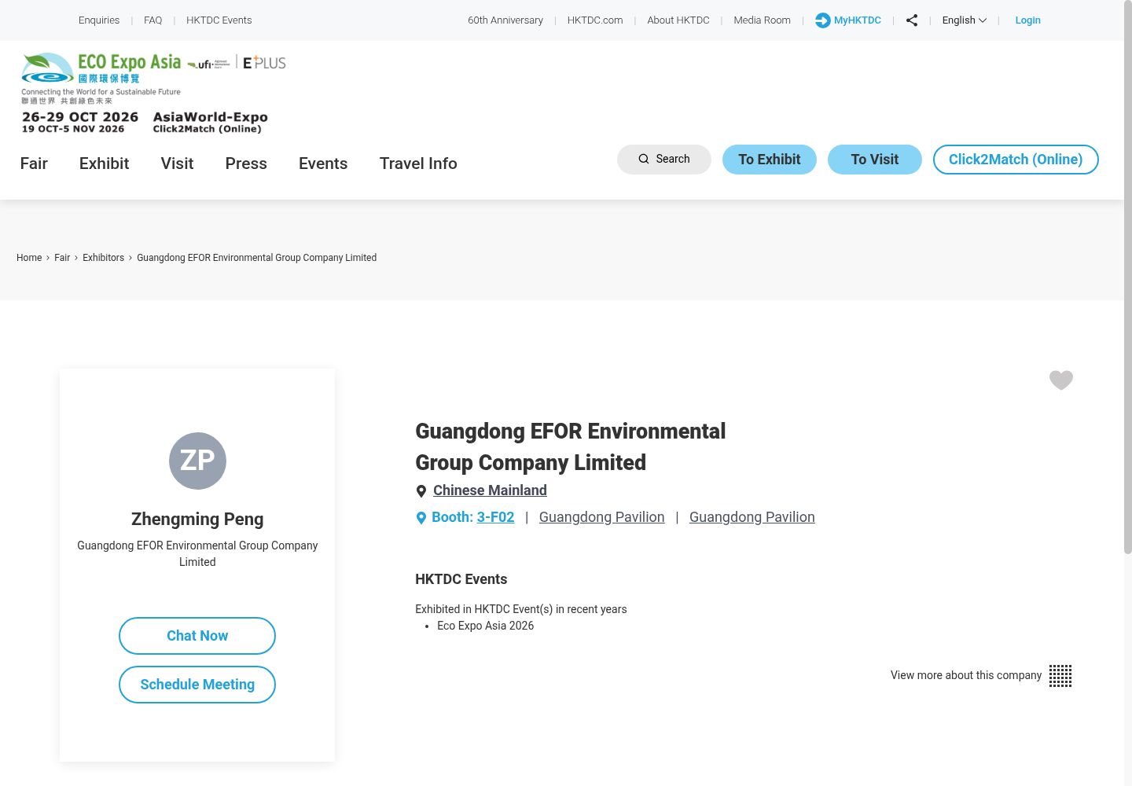Open the Enquiries link
This screenshot has width=1132, height=786.
click(x=99, y=20)
